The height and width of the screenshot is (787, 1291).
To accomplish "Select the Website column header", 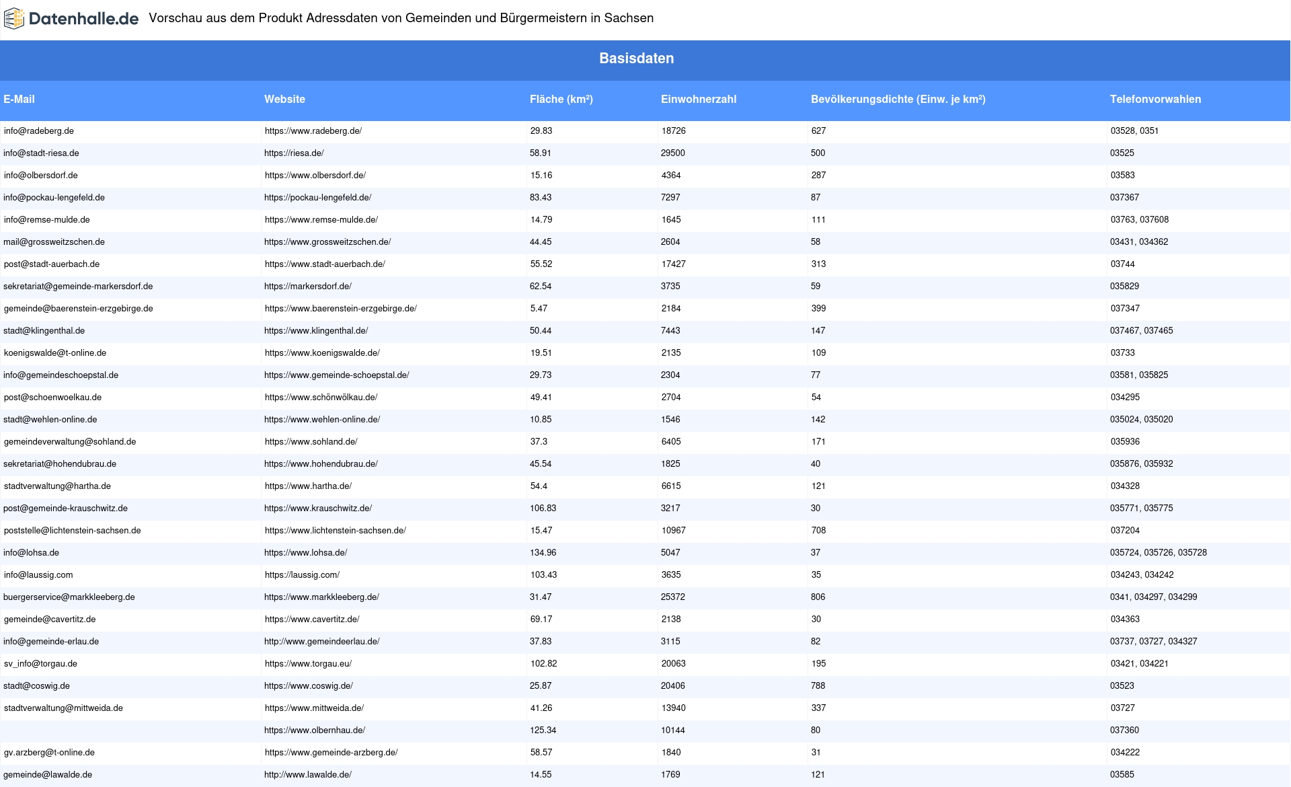I will (284, 99).
